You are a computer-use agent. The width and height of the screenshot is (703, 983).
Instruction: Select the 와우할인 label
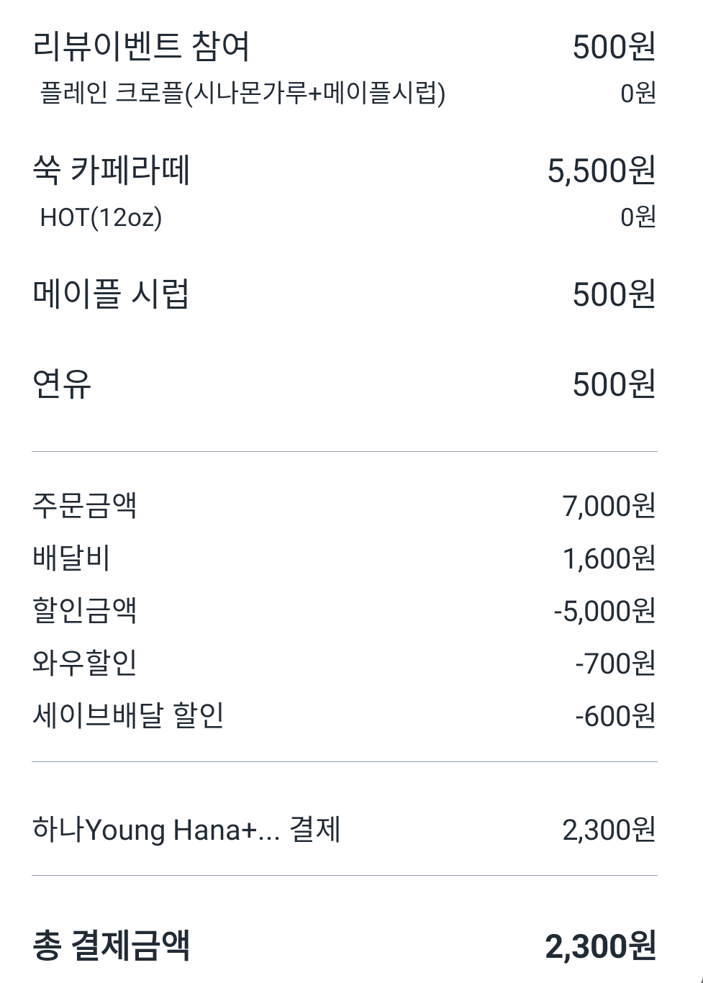click(85, 663)
